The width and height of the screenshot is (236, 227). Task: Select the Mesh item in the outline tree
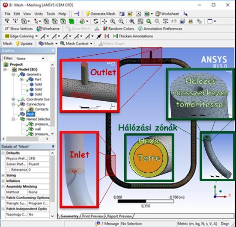[30, 114]
